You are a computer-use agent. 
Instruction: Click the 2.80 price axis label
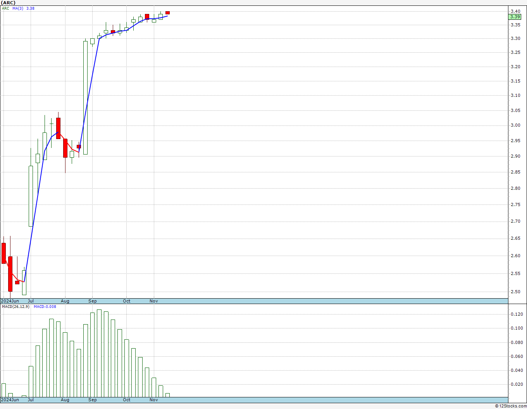515,188
